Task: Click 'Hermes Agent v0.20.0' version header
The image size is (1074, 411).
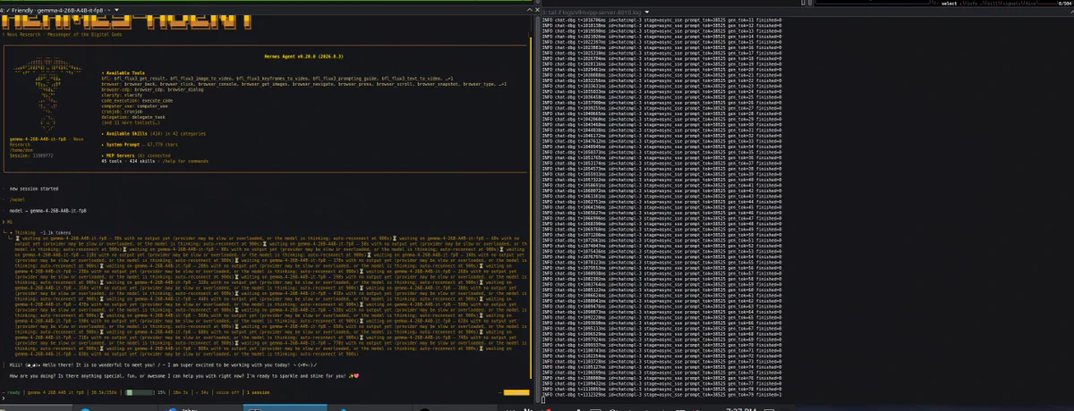Action: click(303, 55)
